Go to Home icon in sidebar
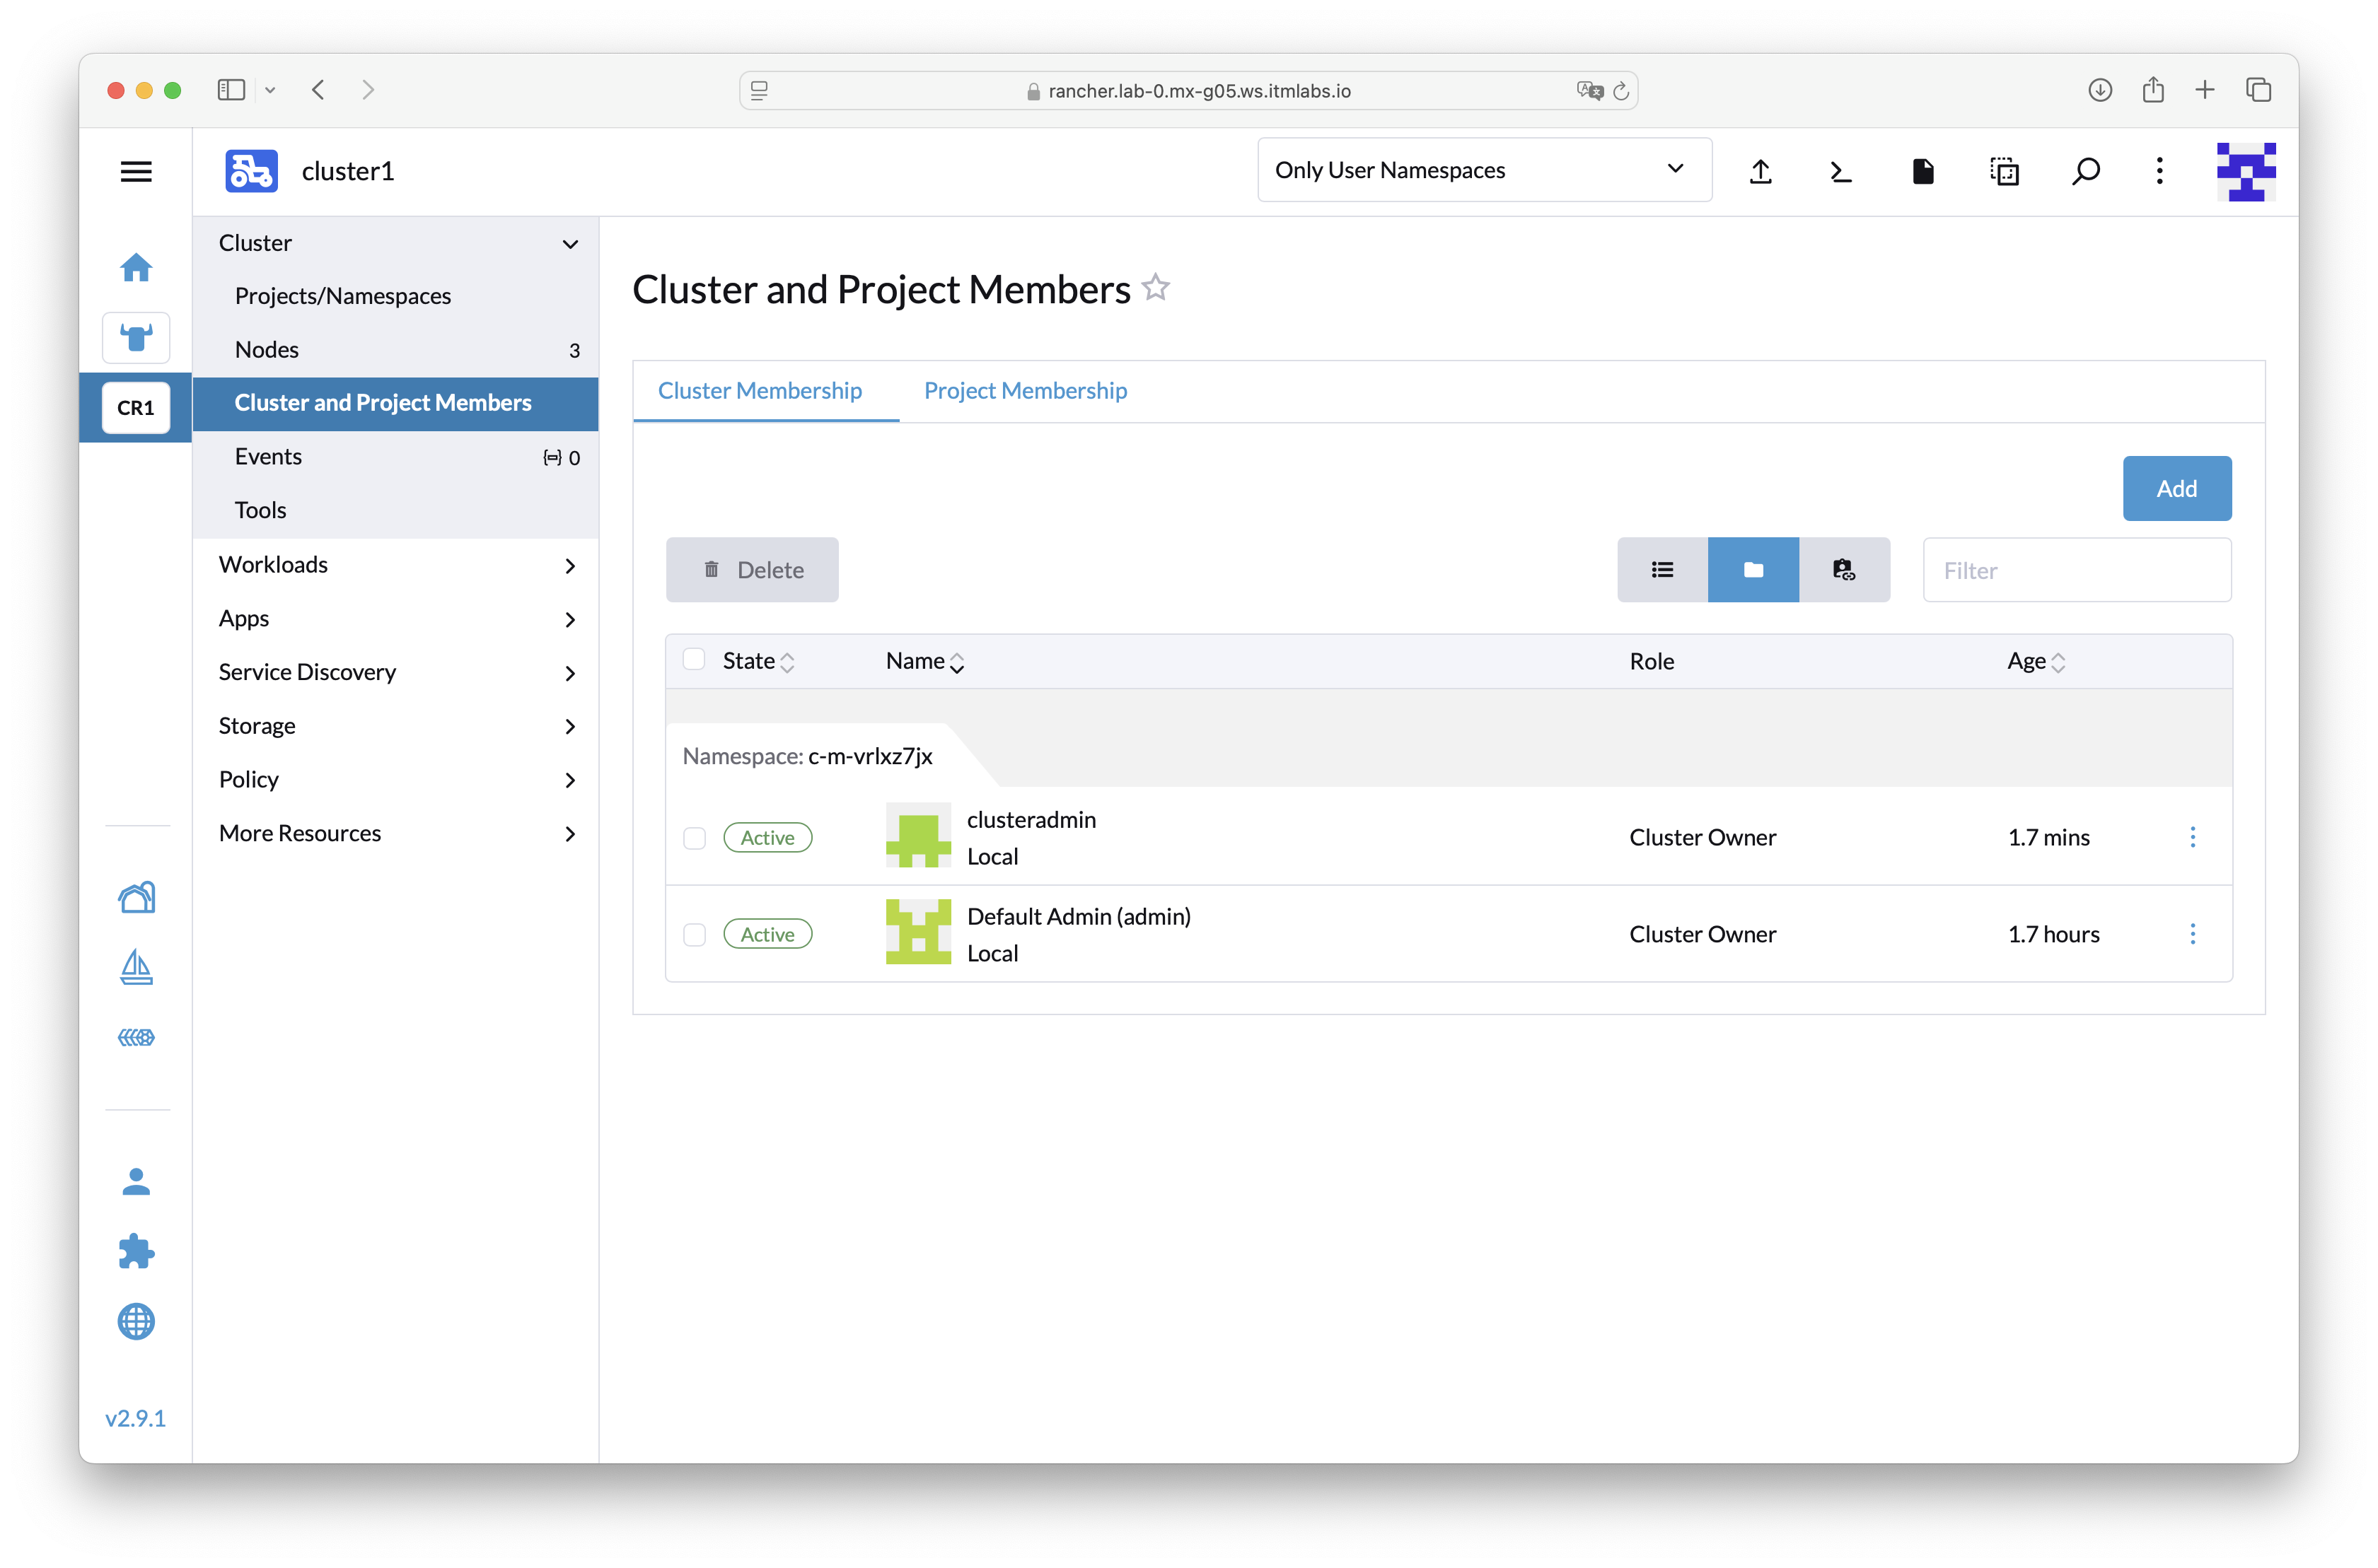This screenshot has height=1568, width=2378. tap(136, 267)
